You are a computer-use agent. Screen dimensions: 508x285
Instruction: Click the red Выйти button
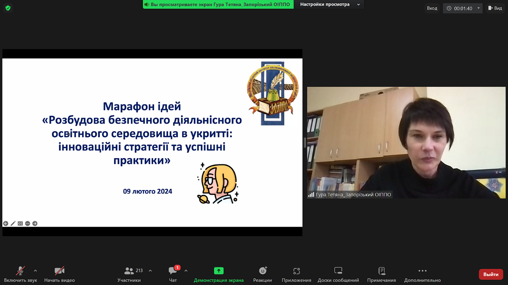[x=491, y=274]
